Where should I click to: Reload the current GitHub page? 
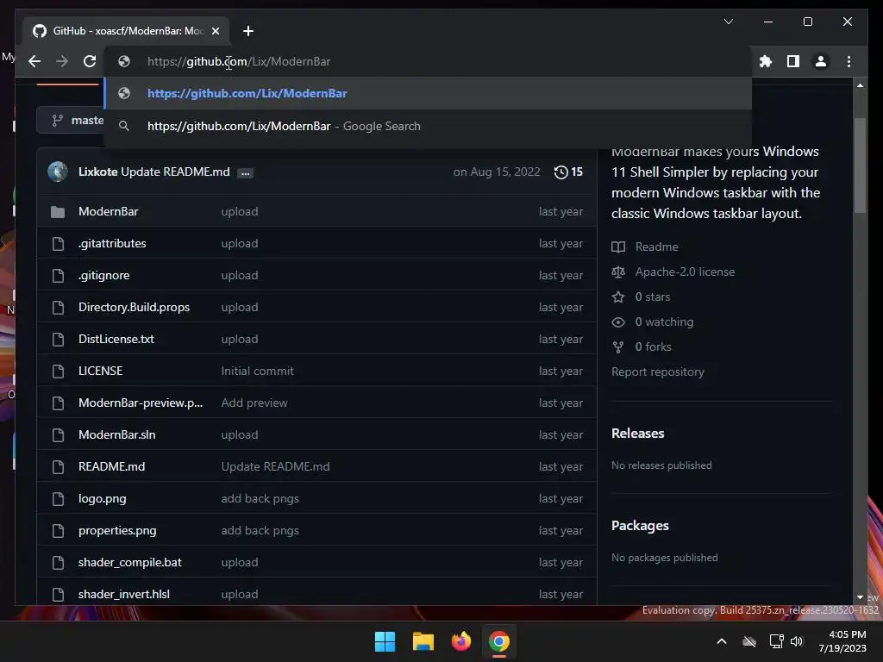[x=90, y=61]
